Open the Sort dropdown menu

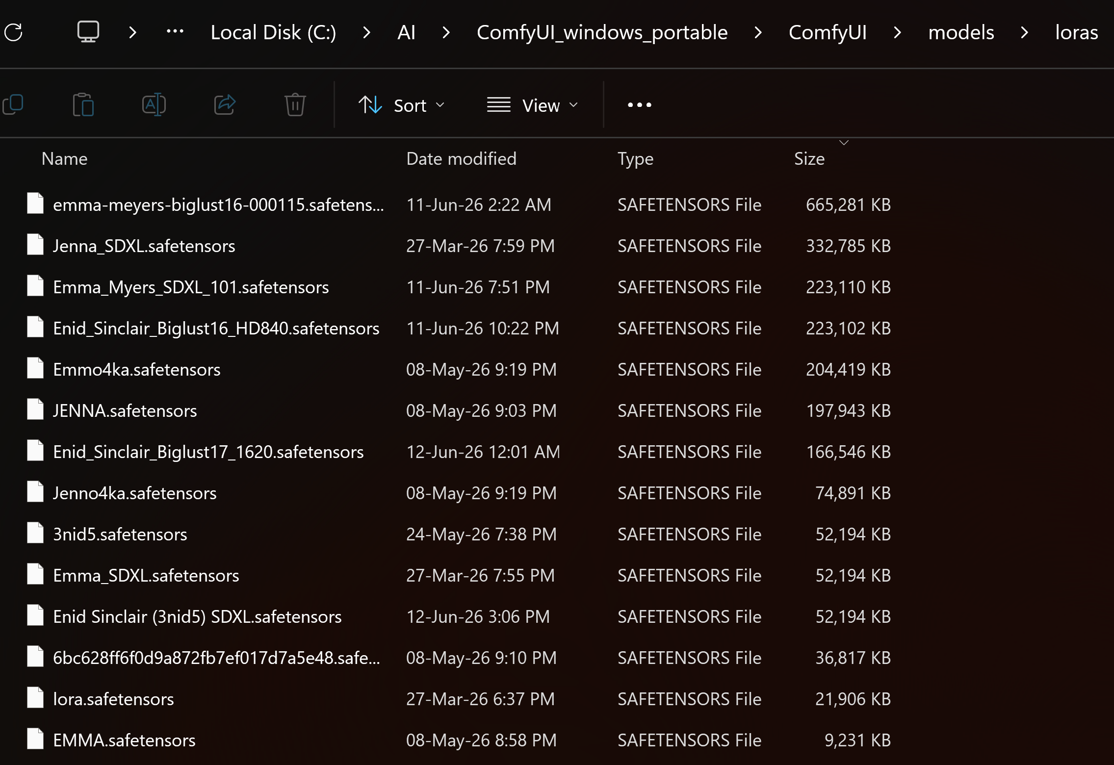(x=402, y=105)
